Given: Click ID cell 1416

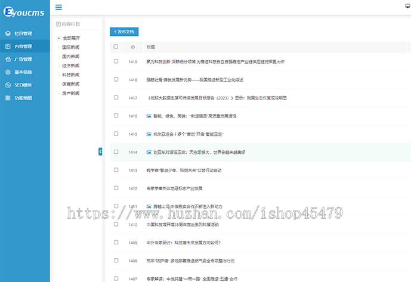Looking at the screenshot, I should 133,116.
